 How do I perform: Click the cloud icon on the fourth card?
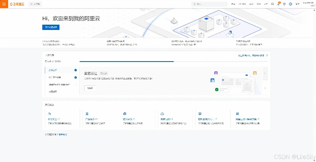click(162, 114)
